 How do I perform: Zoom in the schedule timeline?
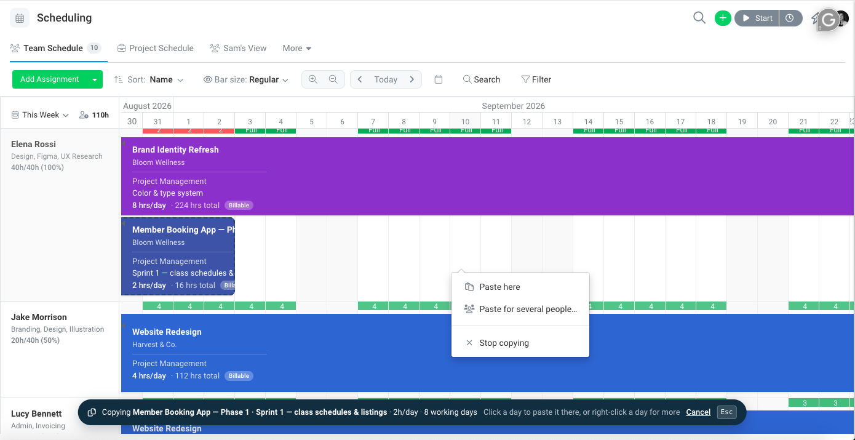point(313,79)
